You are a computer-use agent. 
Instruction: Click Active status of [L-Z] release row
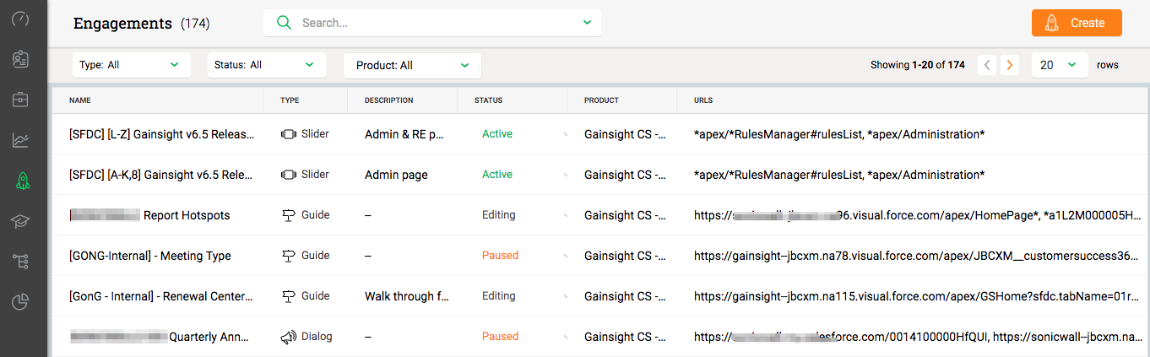tap(497, 134)
